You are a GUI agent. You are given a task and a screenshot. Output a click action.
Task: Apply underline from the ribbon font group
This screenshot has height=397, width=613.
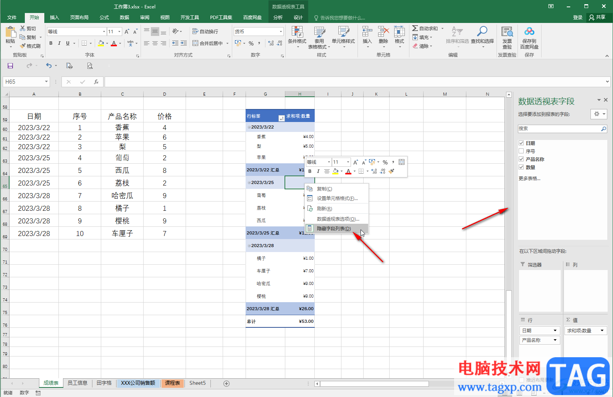(x=68, y=43)
